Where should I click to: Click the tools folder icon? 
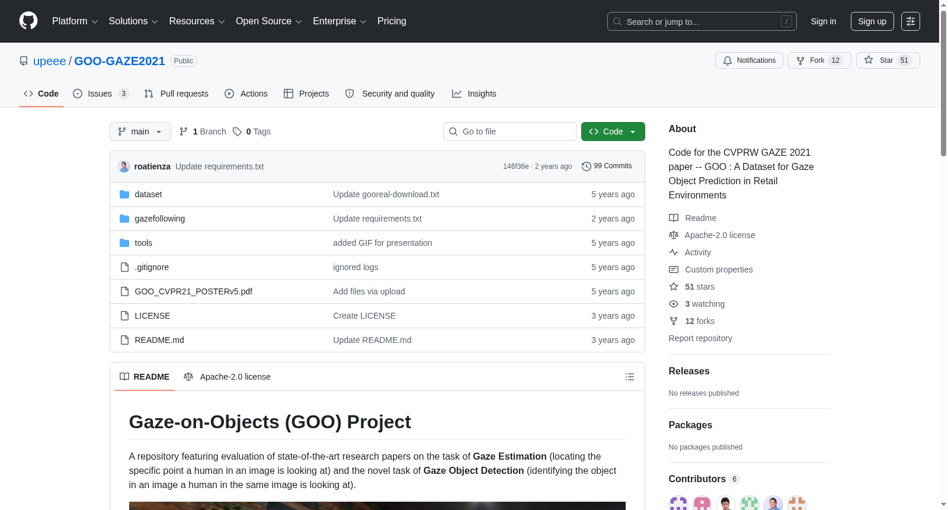(x=124, y=243)
